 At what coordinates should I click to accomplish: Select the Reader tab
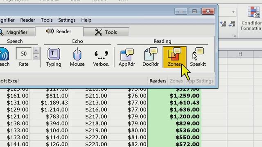click(x=59, y=31)
